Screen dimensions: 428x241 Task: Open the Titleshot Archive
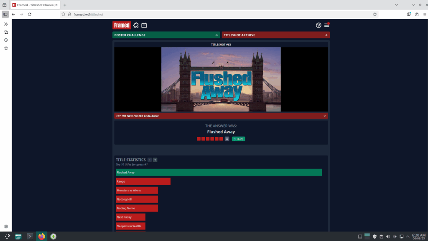click(276, 35)
